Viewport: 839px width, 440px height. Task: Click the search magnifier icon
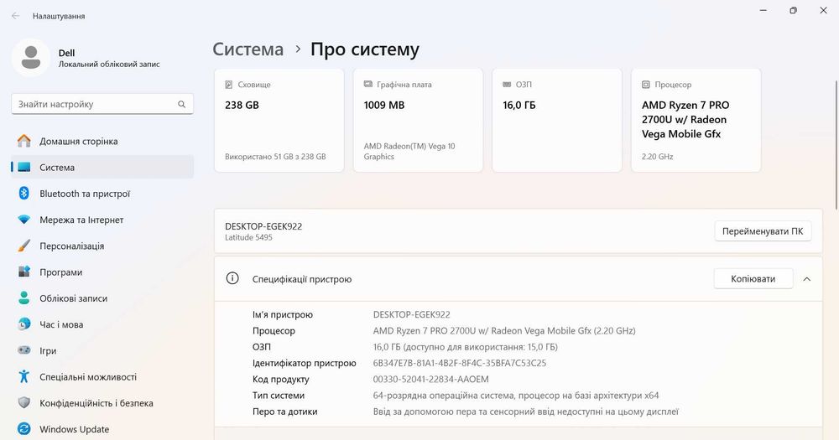point(181,105)
